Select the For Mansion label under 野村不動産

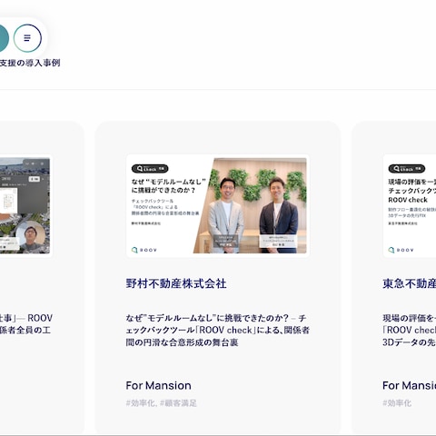(x=158, y=385)
